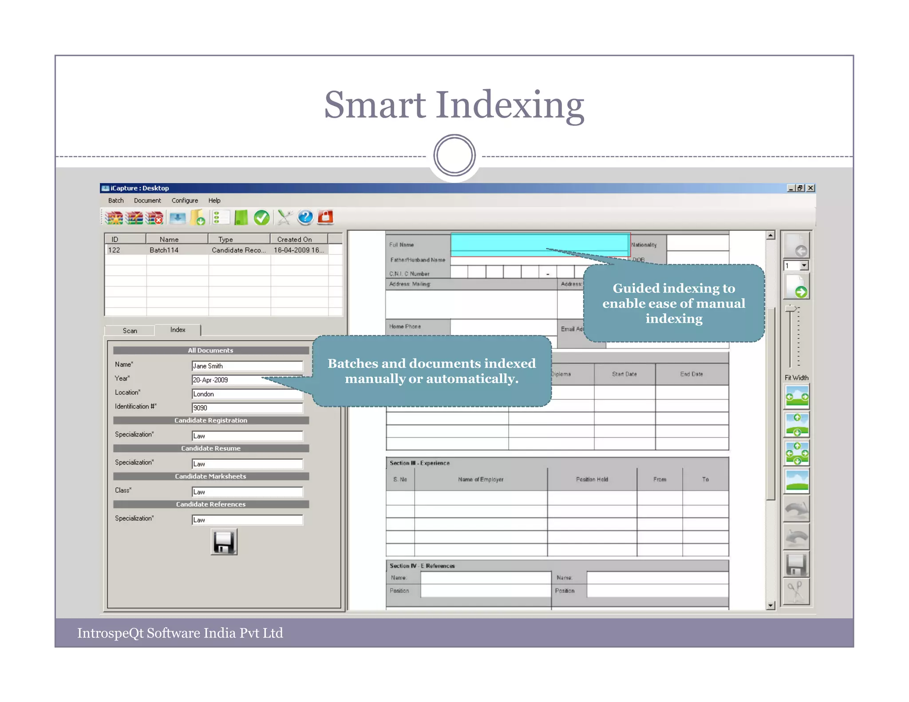
Task: Click the green bullet list toolbar icon
Action: click(x=221, y=217)
